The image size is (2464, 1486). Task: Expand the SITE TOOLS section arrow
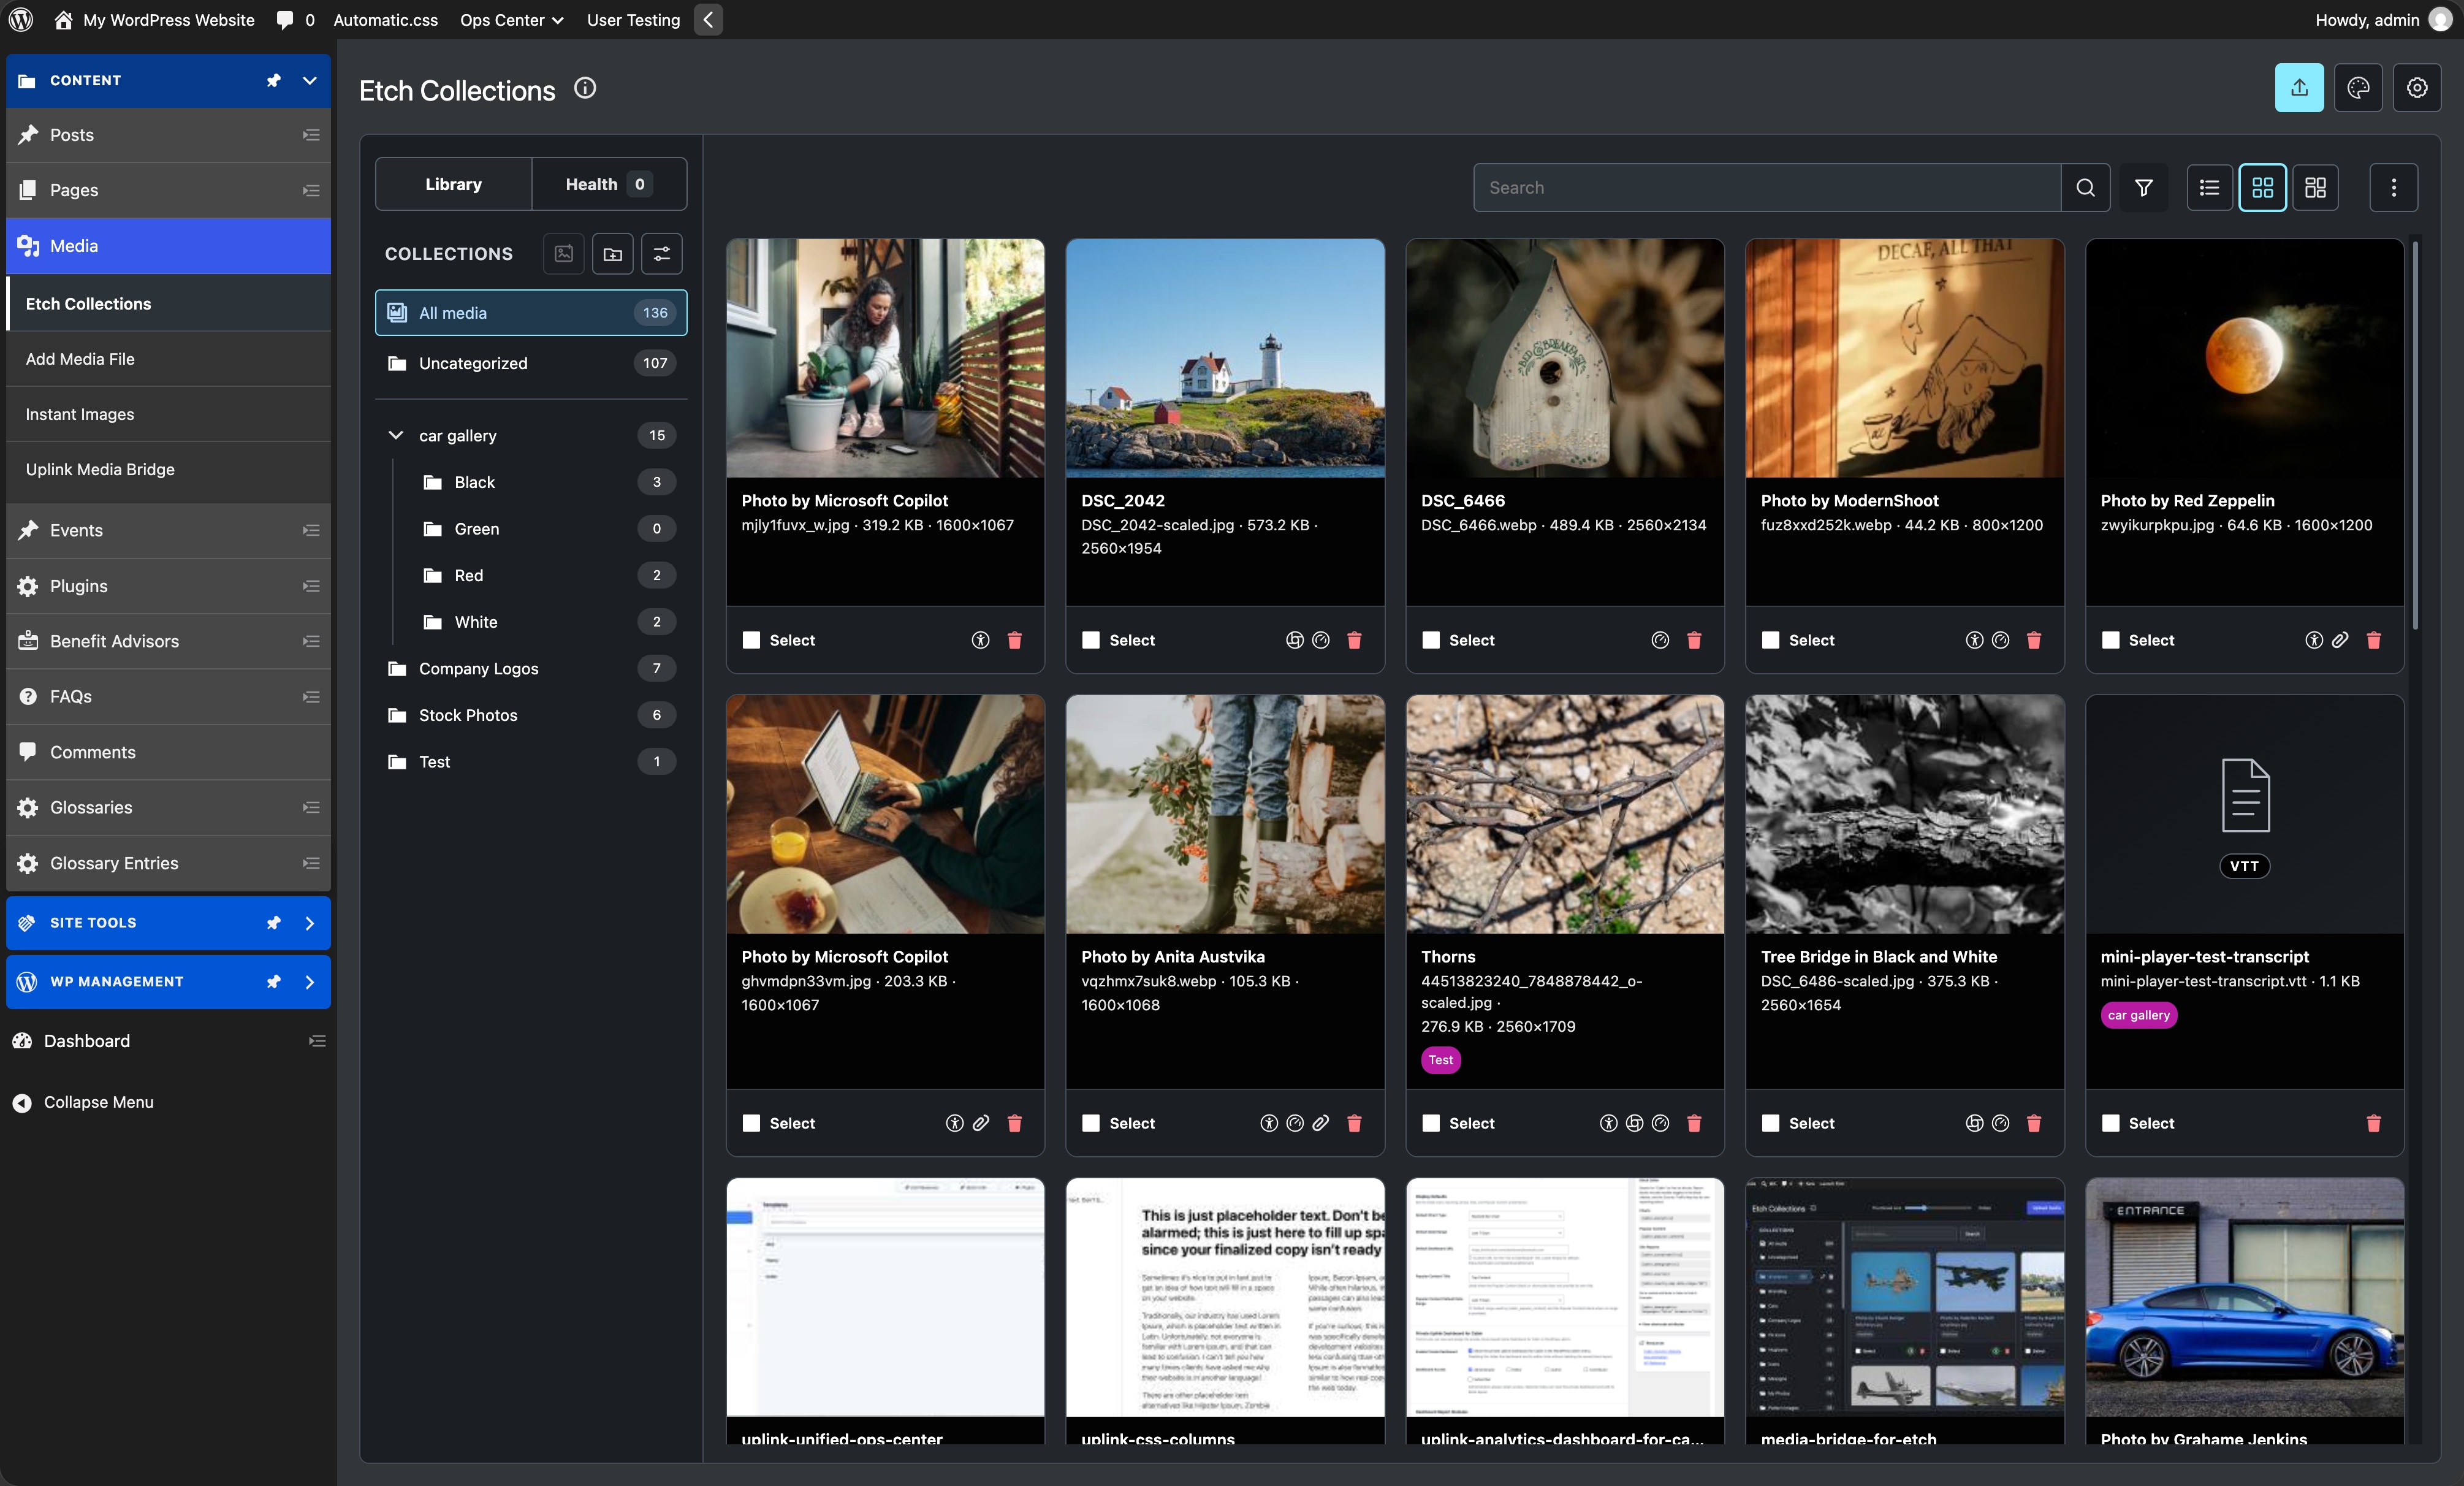(x=310, y=923)
